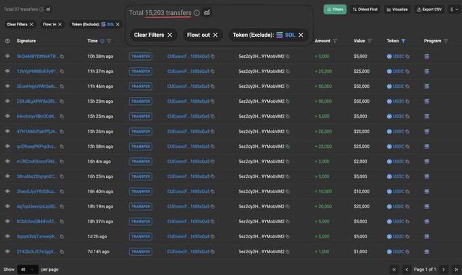Toggle eye icon on the 15h 23m ago row
The width and height of the screenshot is (462, 275).
click(x=7, y=101)
